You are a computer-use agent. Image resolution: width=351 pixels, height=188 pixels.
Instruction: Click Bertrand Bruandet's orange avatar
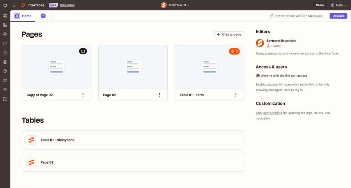(260, 43)
